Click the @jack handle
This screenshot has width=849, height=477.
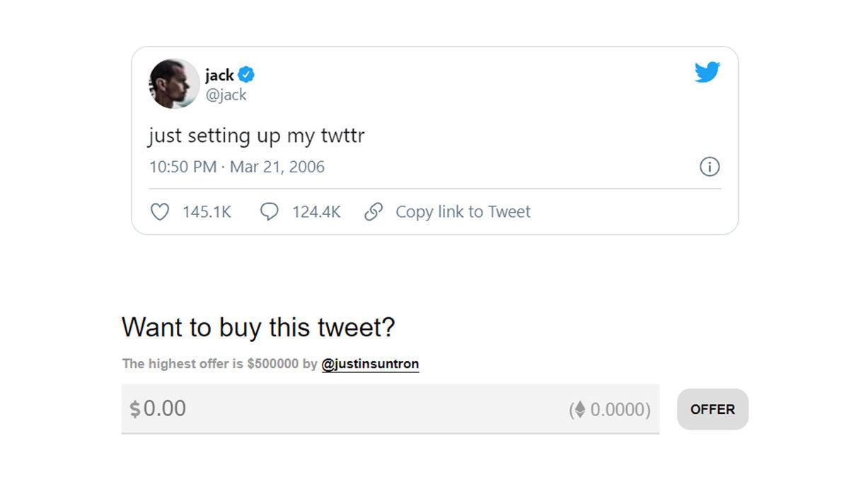[x=227, y=94]
